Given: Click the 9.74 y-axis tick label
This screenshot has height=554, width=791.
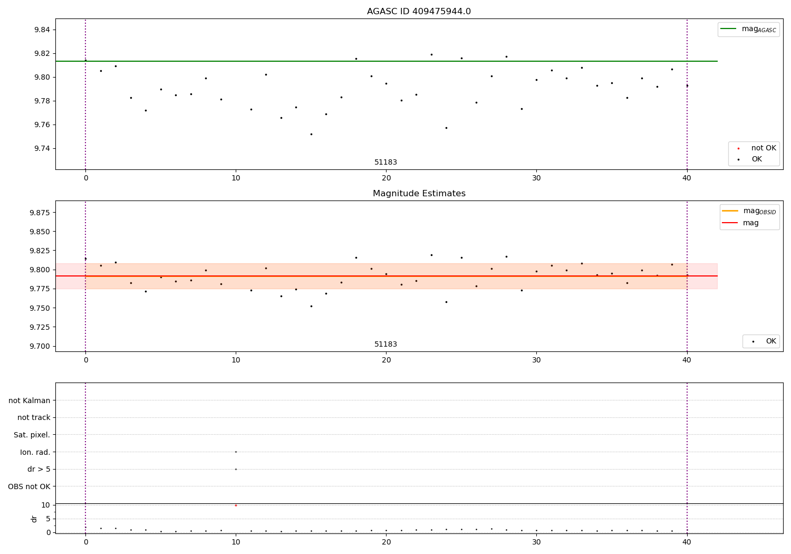Looking at the screenshot, I should point(42,149).
